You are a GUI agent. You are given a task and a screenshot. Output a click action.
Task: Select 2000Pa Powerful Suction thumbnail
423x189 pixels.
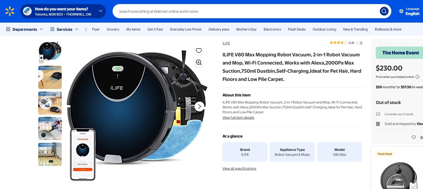tap(50, 77)
